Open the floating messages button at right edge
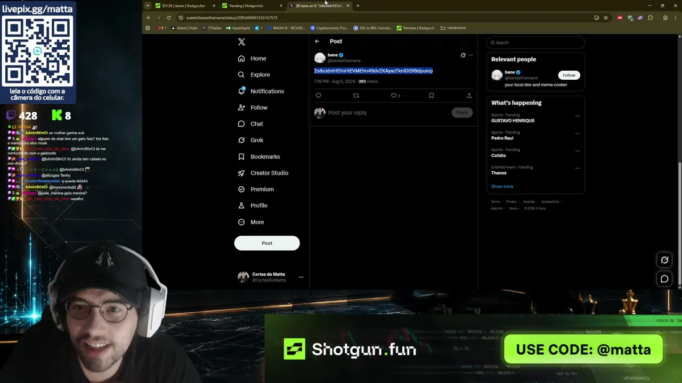 click(664, 279)
